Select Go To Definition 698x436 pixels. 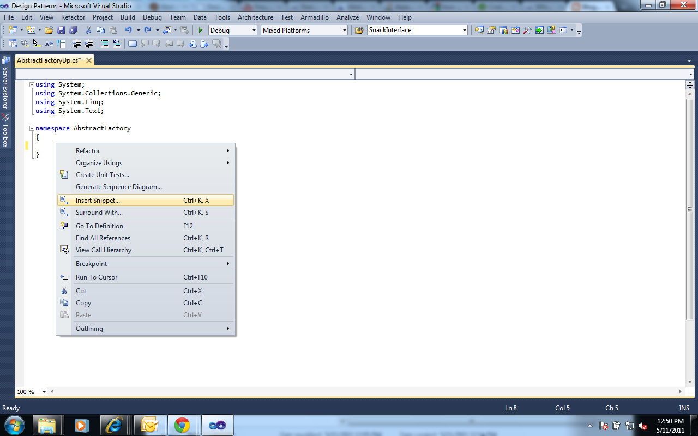point(146,226)
